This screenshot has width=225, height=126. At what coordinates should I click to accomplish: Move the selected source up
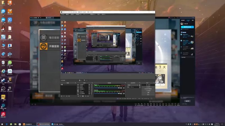click(85, 96)
